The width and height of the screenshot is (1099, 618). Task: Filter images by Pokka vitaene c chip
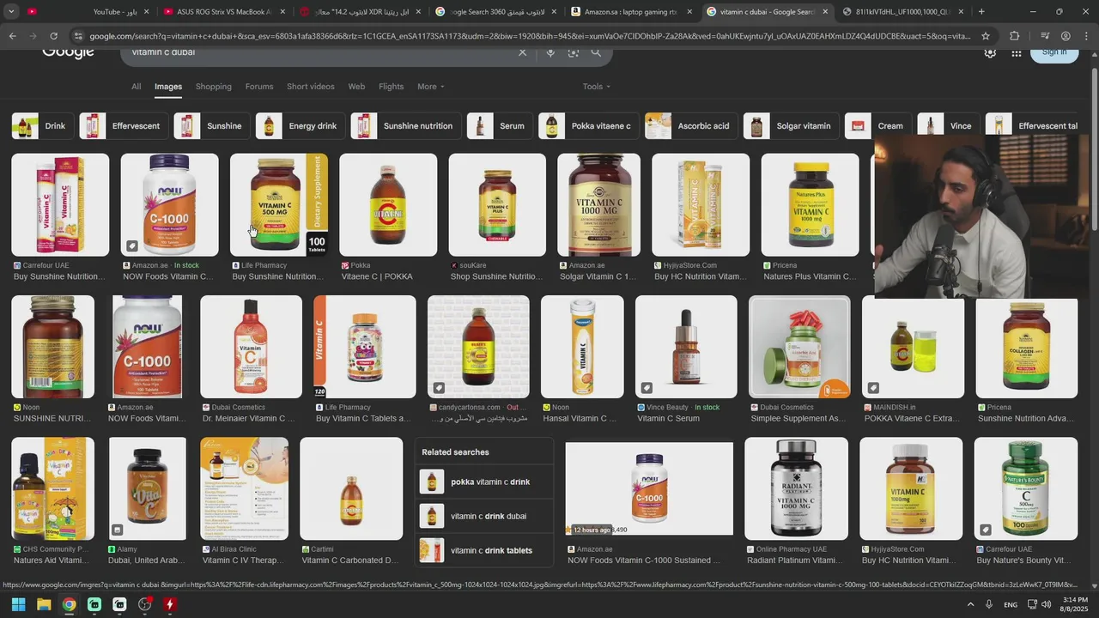[x=588, y=126]
